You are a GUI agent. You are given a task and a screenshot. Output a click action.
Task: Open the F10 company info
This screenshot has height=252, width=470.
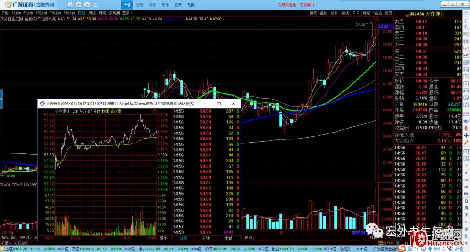356,13
